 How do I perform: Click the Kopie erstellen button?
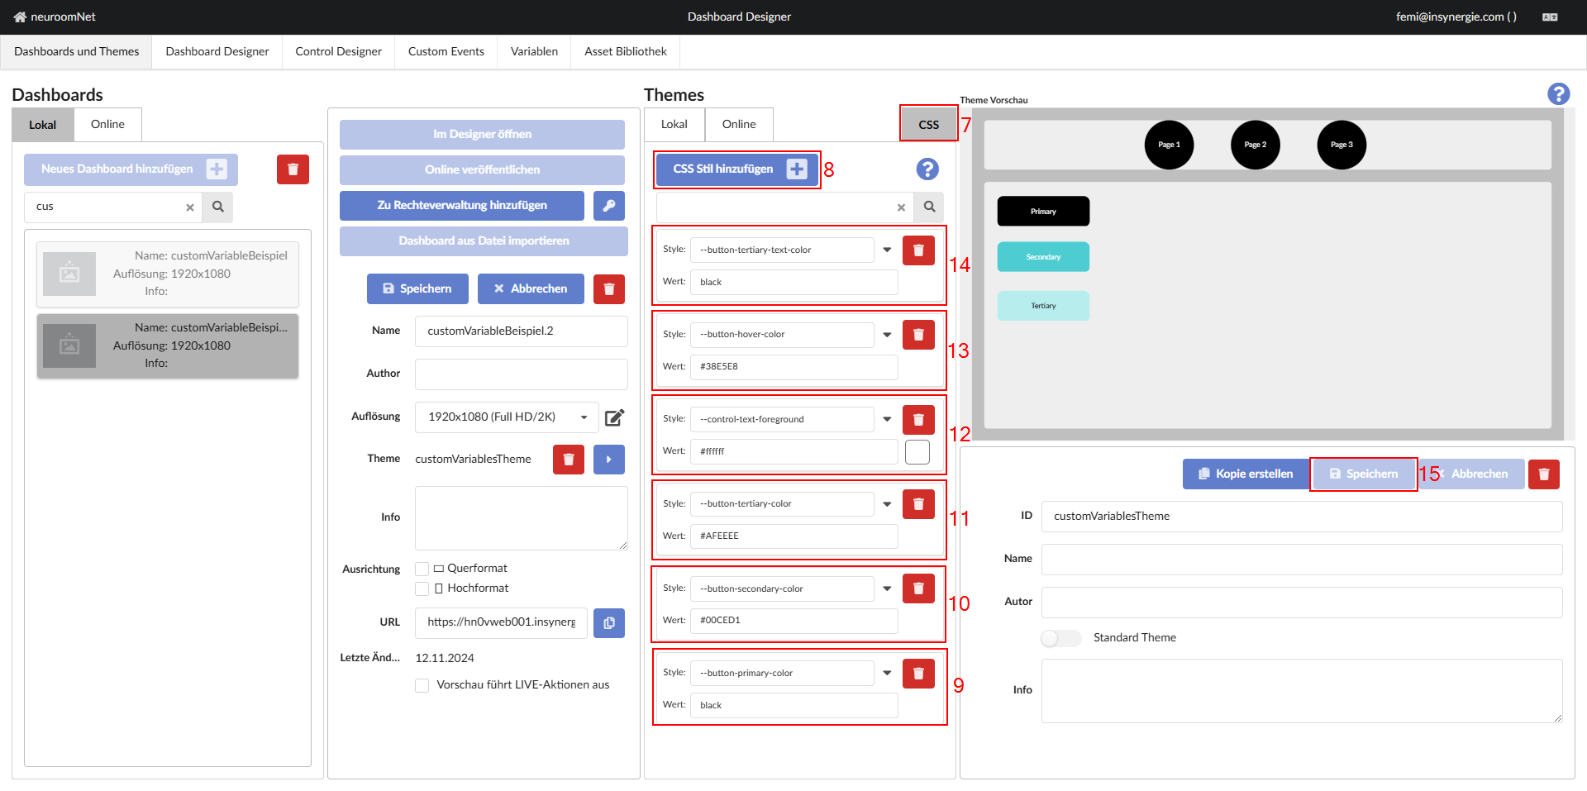[1246, 474]
